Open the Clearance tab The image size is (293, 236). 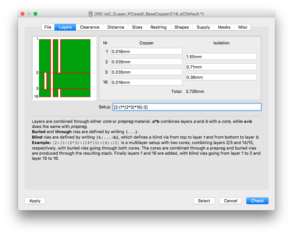click(x=90, y=27)
